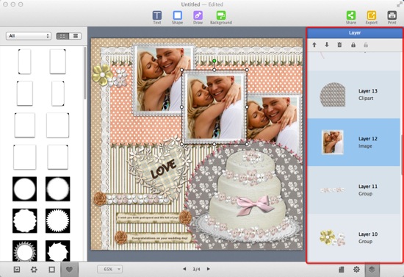Viewport: 404px width, 277px height.
Task: Select Layer 10 Group row
Action: click(353, 237)
